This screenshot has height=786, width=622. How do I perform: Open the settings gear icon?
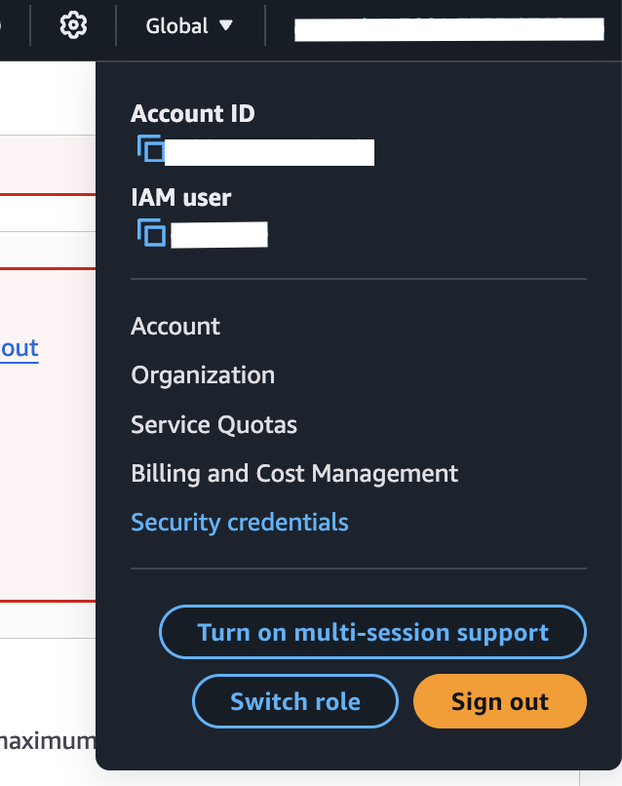click(x=73, y=25)
